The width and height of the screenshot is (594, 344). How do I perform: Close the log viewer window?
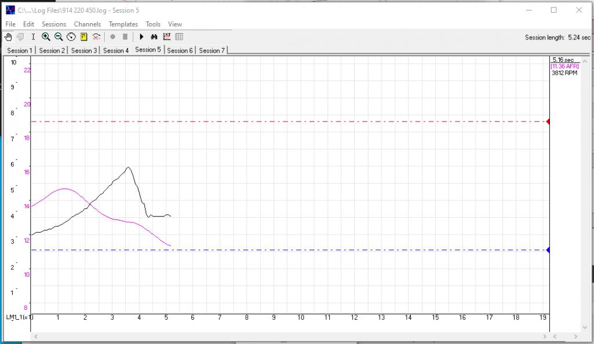pyautogui.click(x=579, y=10)
